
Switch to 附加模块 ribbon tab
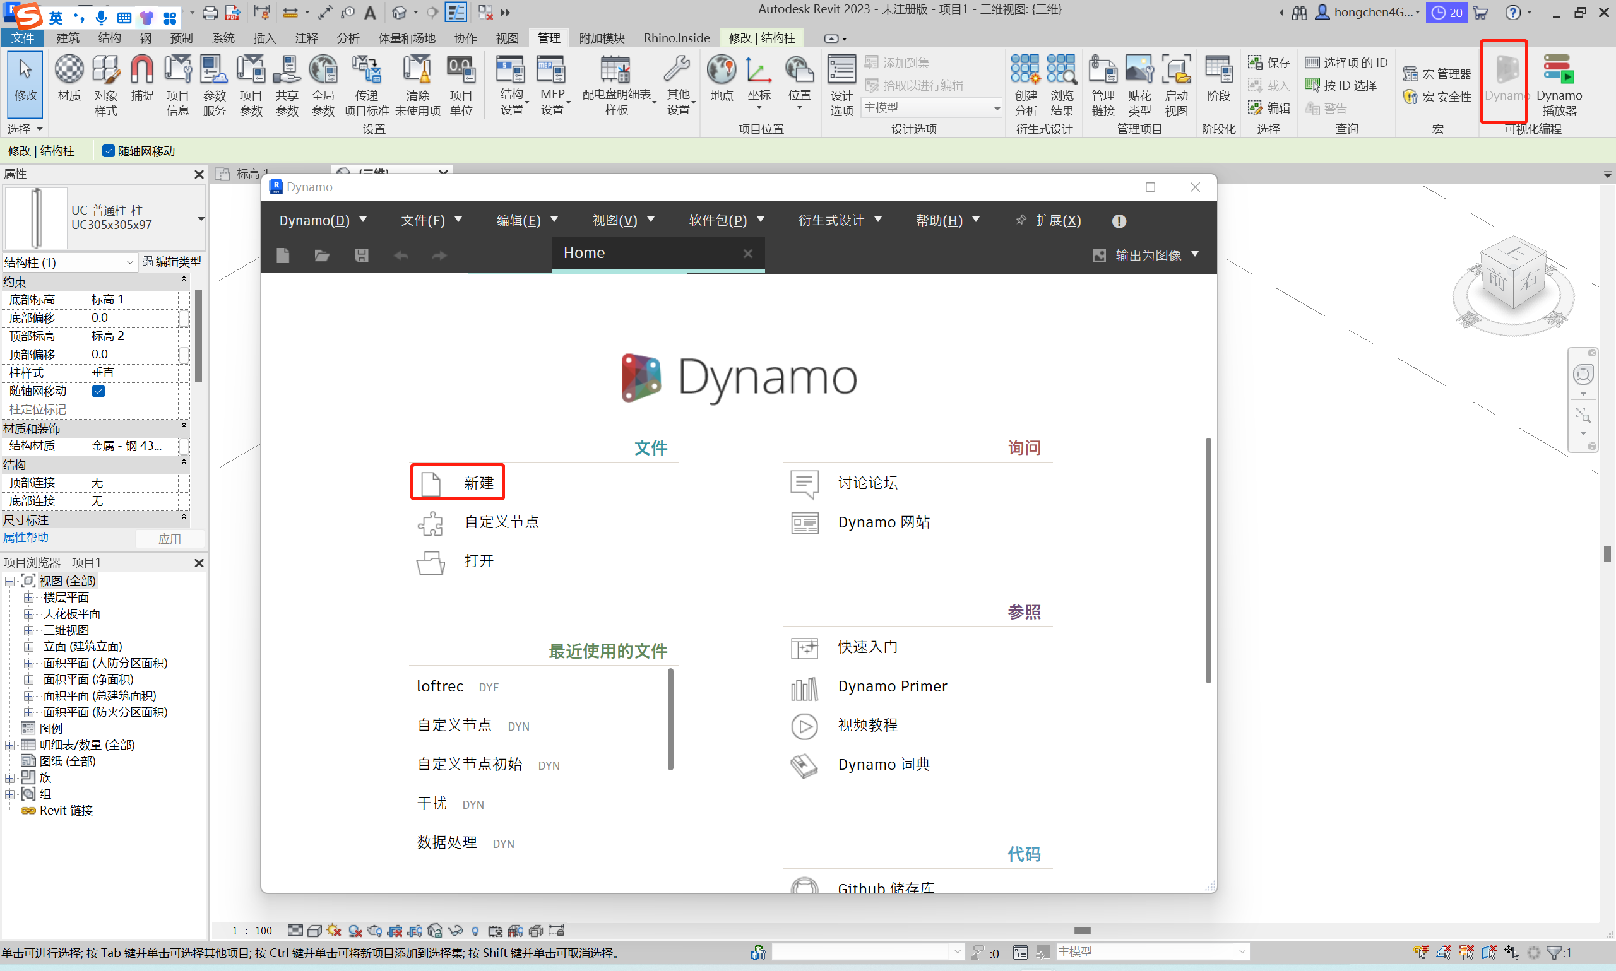click(602, 38)
